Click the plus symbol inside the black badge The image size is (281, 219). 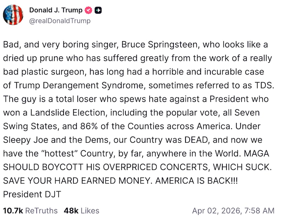[99, 10]
